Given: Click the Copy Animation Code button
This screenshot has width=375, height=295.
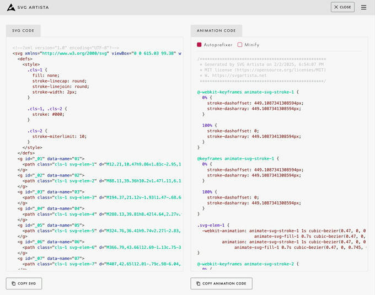Looking at the screenshot, I should point(222,283).
